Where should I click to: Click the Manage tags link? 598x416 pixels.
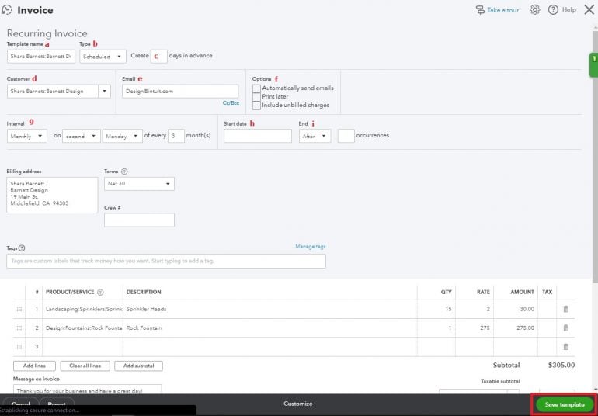(310, 247)
